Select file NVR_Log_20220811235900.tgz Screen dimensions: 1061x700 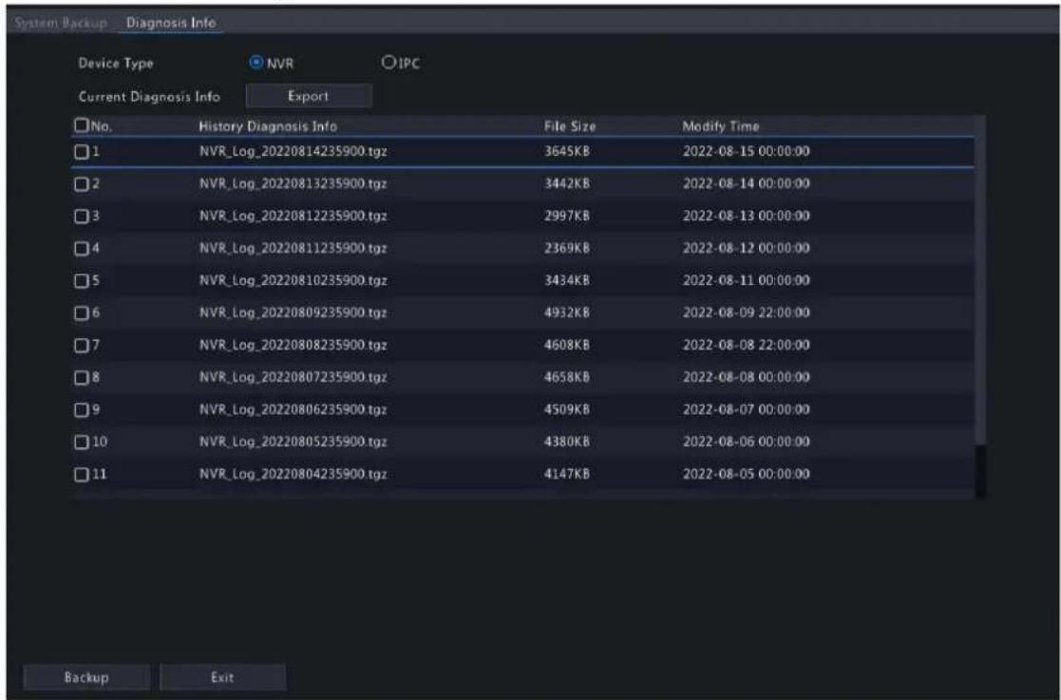coord(293,248)
